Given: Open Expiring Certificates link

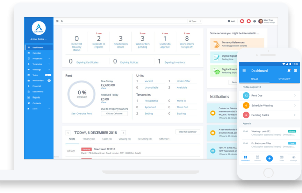Looking at the screenshot, I should [x=87, y=62].
